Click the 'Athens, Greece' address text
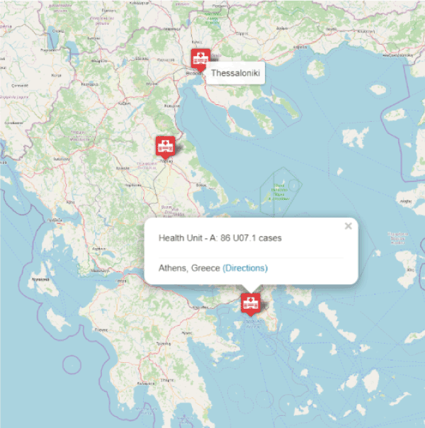The height and width of the screenshot is (428, 425). tap(189, 268)
